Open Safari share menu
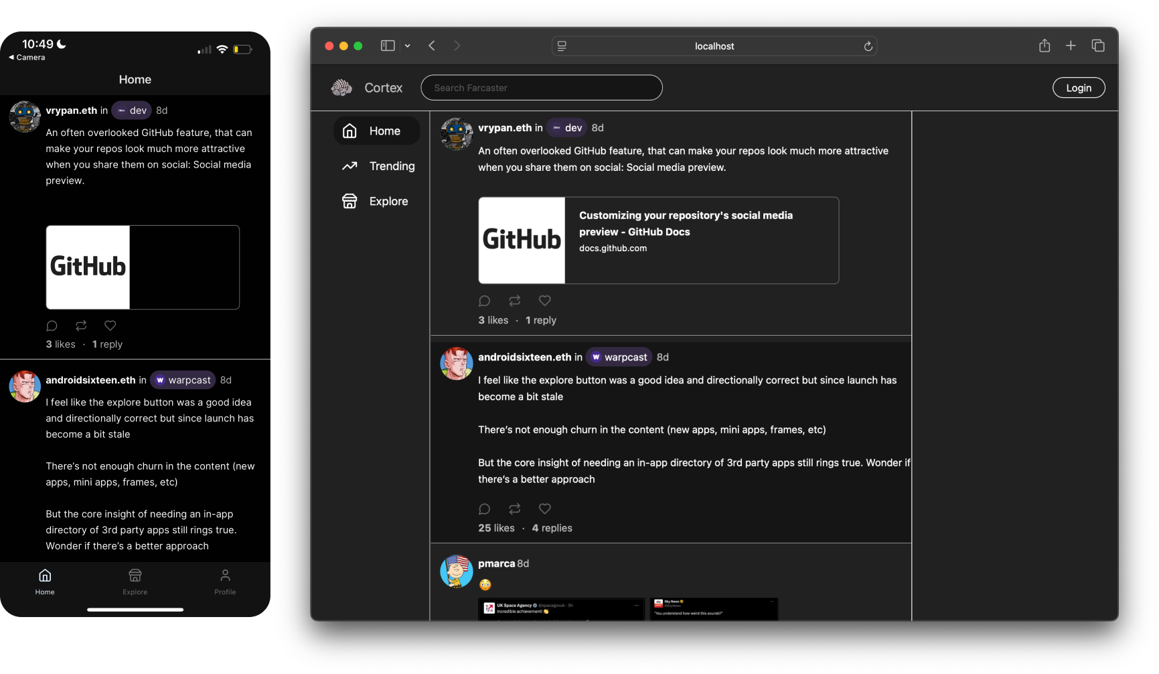Viewport: 1159px width, 674px height. (x=1045, y=46)
